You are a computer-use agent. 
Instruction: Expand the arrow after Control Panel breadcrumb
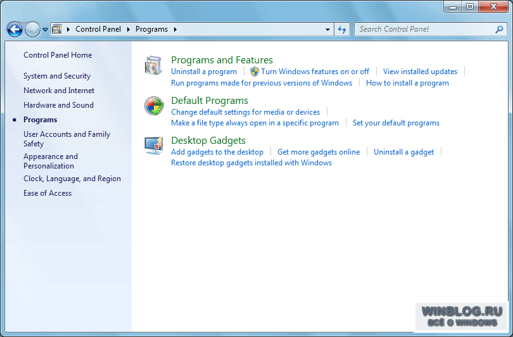pyautogui.click(x=128, y=29)
